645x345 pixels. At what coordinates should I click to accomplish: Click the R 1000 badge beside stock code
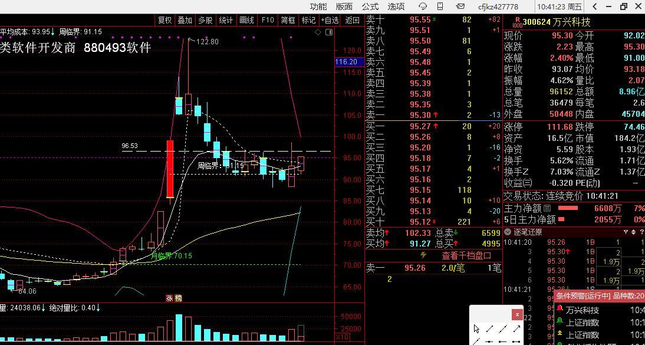click(x=518, y=22)
